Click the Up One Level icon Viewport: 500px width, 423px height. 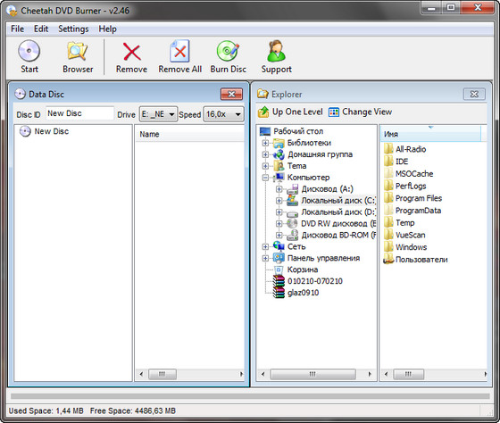pyautogui.click(x=263, y=112)
